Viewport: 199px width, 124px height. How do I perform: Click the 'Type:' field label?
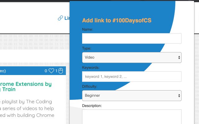pyautogui.click(x=87, y=48)
